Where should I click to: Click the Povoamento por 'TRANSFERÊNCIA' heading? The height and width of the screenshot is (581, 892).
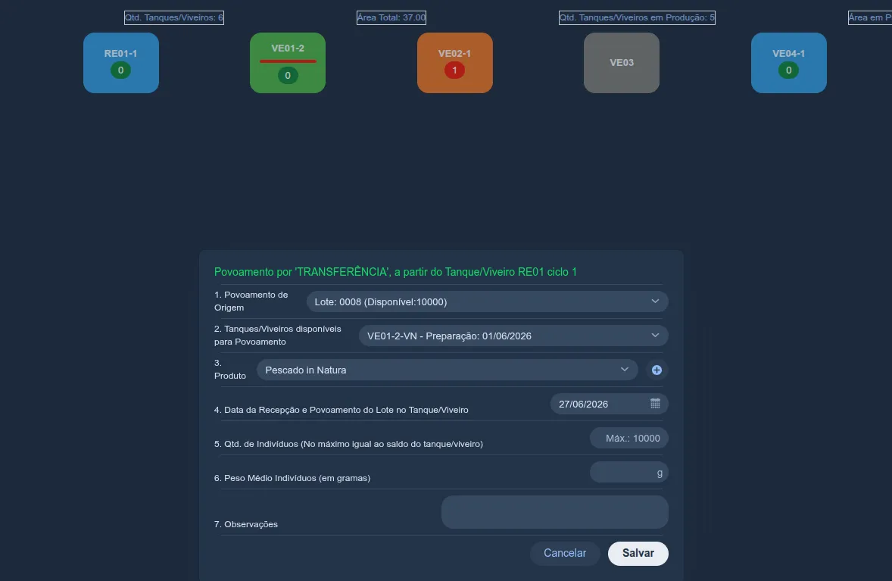(395, 272)
